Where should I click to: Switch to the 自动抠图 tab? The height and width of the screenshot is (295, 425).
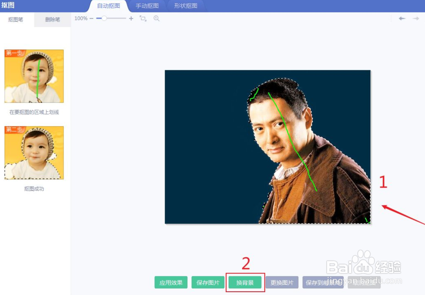[109, 6]
